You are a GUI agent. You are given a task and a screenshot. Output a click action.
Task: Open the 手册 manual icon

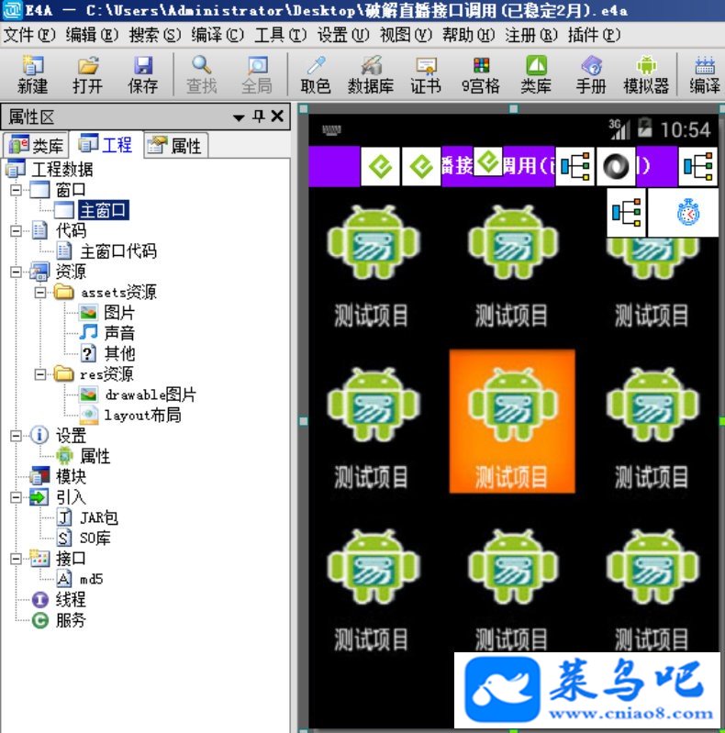click(591, 74)
